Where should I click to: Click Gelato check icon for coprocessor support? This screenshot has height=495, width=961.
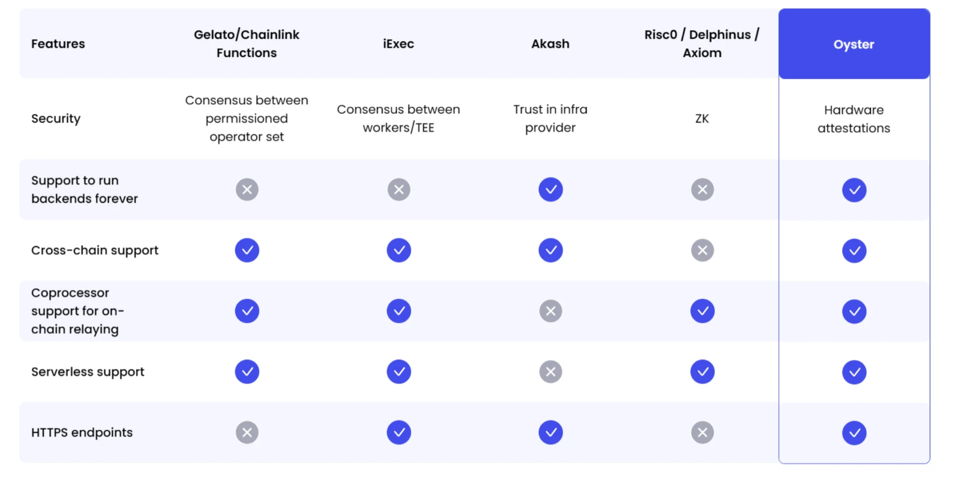coord(247,311)
